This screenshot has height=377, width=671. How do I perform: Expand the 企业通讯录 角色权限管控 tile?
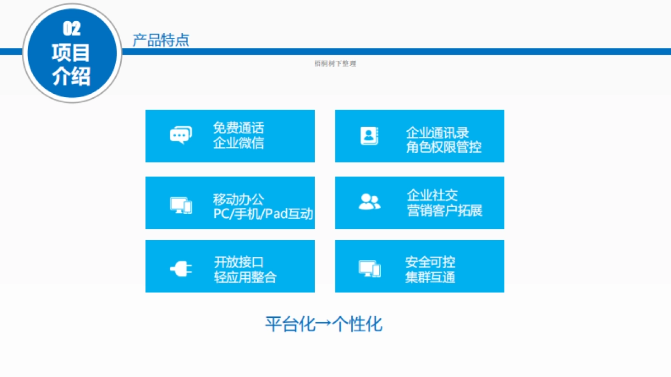coord(419,136)
